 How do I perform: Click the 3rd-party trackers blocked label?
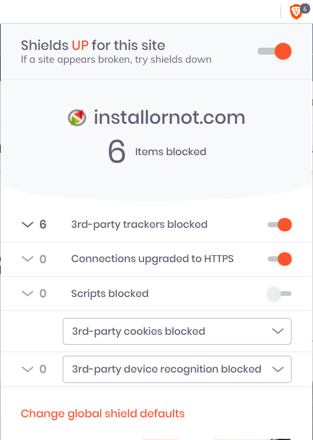[139, 224]
